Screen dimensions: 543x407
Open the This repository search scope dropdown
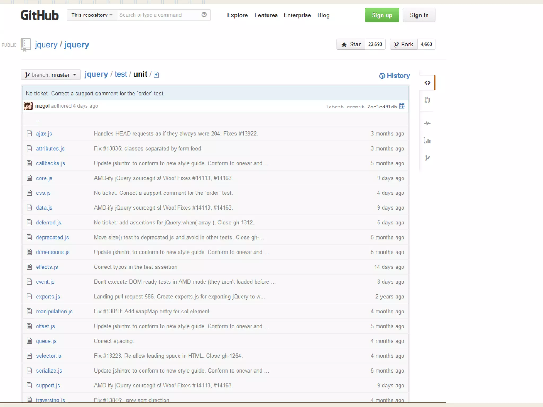[92, 15]
